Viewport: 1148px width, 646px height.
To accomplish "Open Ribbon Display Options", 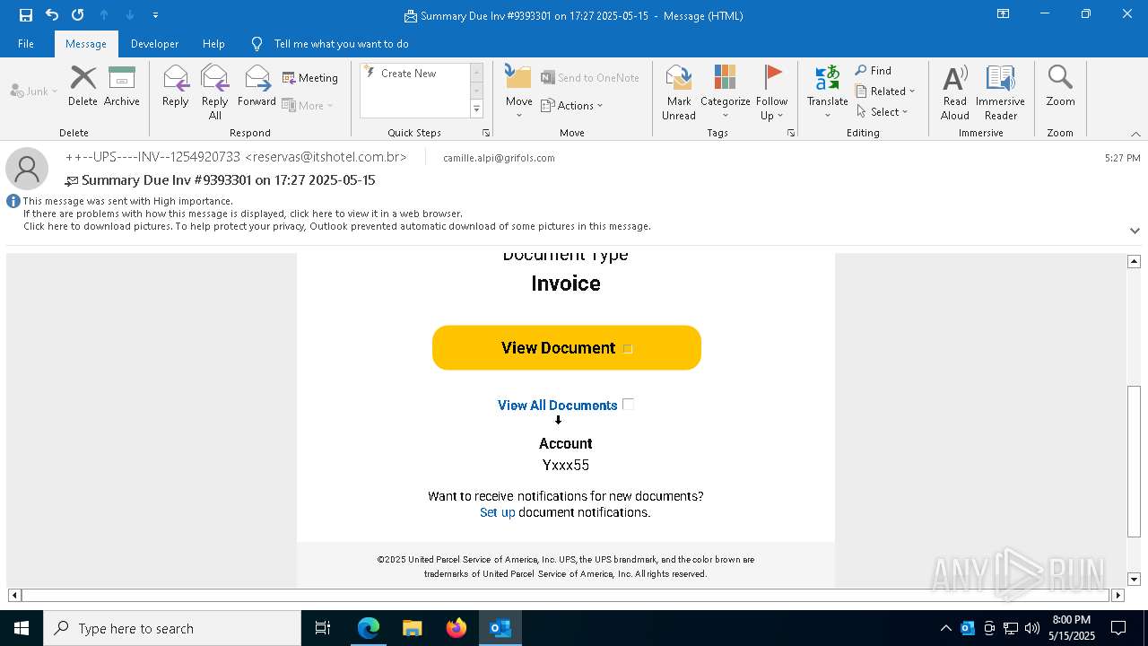I will tap(1003, 14).
